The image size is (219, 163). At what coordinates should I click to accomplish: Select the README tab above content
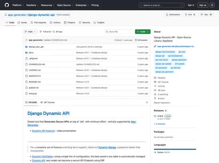click(31, 103)
